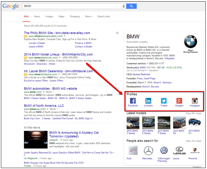Open BMW's Google+ profile icon
Screen dimensions: 207x169
179,101
